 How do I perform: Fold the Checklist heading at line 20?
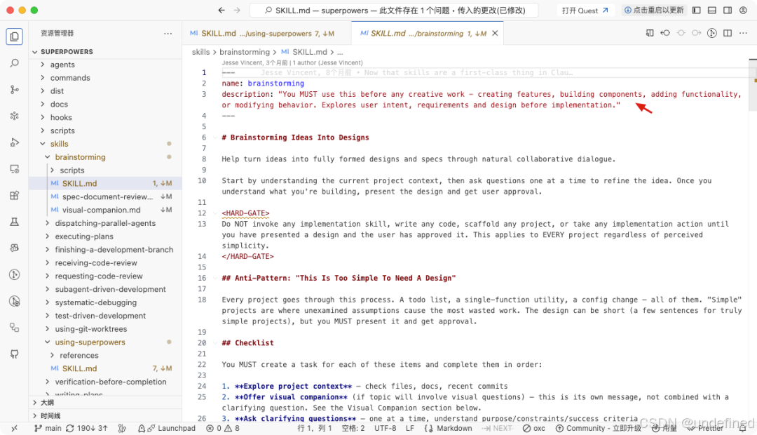(x=215, y=343)
